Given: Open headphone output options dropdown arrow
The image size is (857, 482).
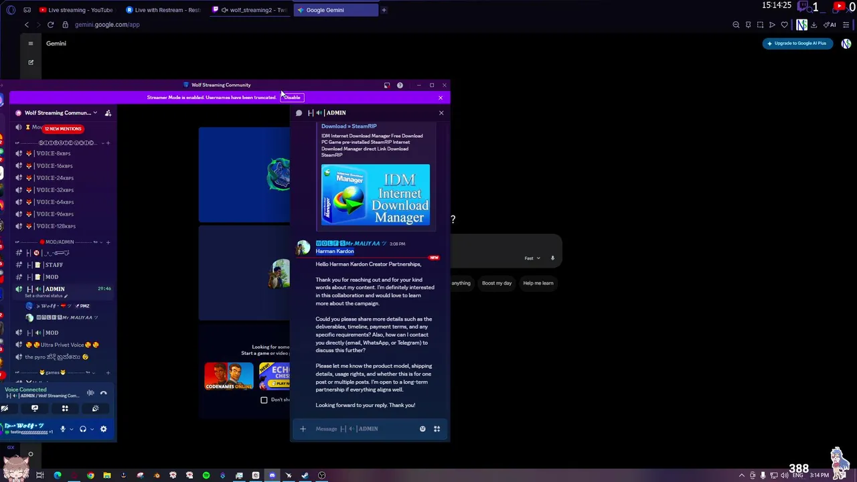Looking at the screenshot, I should [x=92, y=429].
